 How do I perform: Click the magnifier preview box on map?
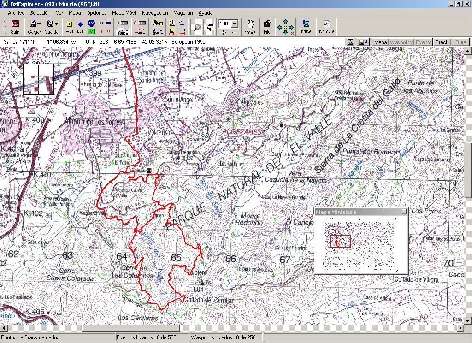point(39,79)
